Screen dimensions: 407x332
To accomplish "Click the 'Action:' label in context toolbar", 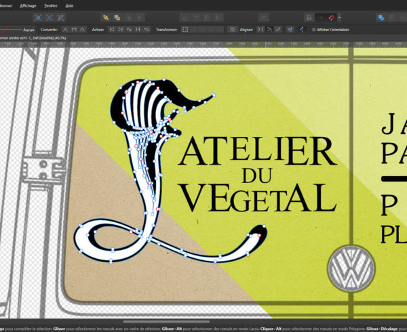I will [98, 30].
